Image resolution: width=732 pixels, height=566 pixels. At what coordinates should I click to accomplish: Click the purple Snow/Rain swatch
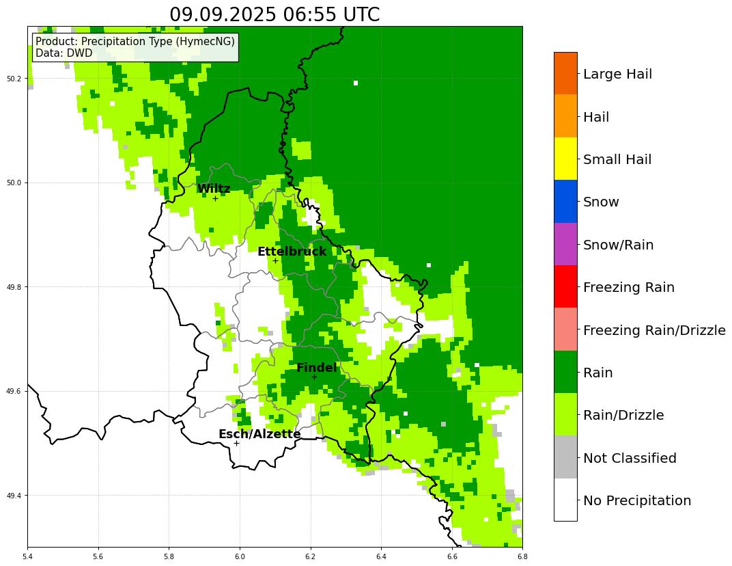click(565, 244)
